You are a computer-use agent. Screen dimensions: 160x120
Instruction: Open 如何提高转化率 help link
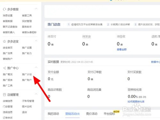click(136, 101)
